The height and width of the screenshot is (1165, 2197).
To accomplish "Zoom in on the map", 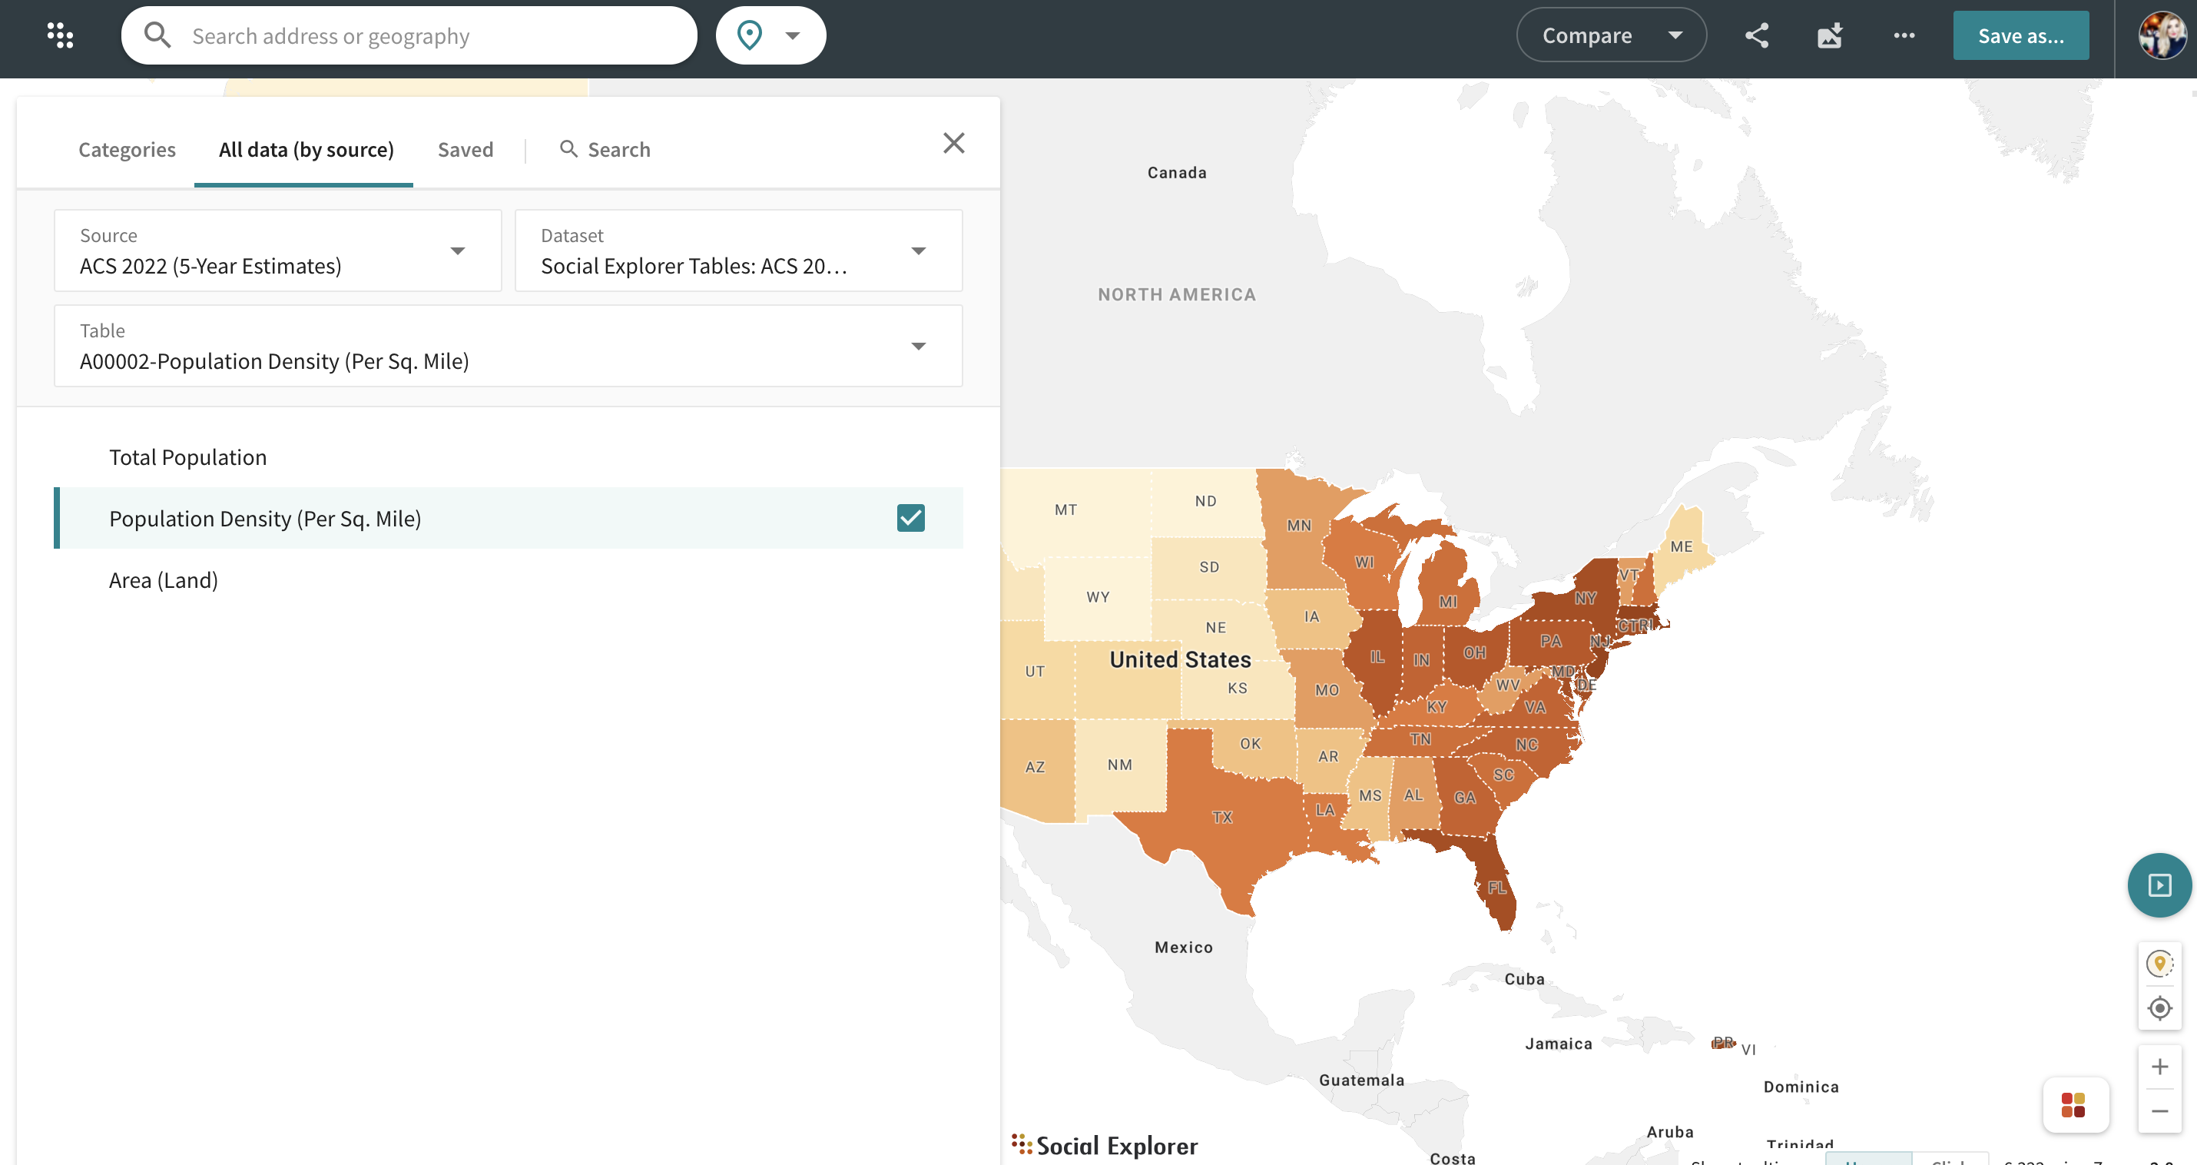I will tap(2159, 1066).
